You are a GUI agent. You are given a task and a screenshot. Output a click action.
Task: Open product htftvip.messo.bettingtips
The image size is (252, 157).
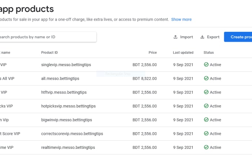pos(64,92)
